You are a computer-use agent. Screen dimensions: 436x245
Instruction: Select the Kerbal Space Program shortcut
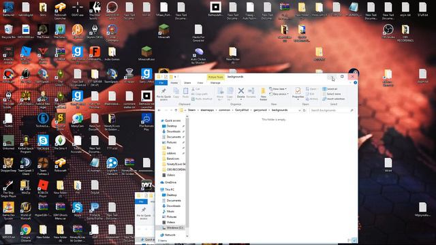(x=26, y=144)
